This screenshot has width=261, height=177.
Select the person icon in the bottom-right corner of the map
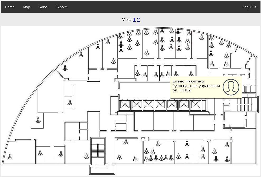click(x=227, y=159)
